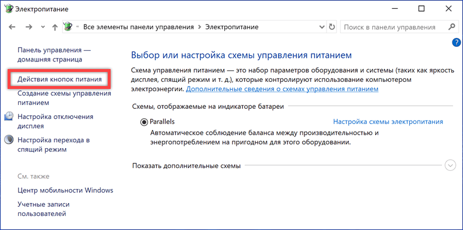
Task: Open 'Настройка перехода в спящий режим'
Action: (53, 145)
